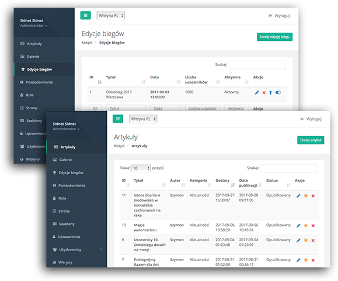Select Artykuły in front window sidebar
This screenshot has width=338, height=281.
pyautogui.click(x=76, y=147)
